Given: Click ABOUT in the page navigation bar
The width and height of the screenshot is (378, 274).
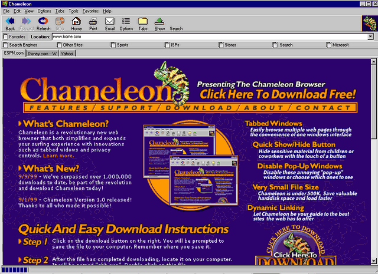Looking at the screenshot, I should (x=264, y=108).
